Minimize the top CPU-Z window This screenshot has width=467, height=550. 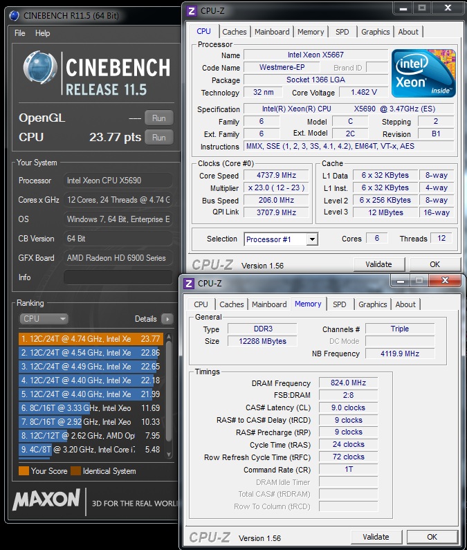point(403,8)
